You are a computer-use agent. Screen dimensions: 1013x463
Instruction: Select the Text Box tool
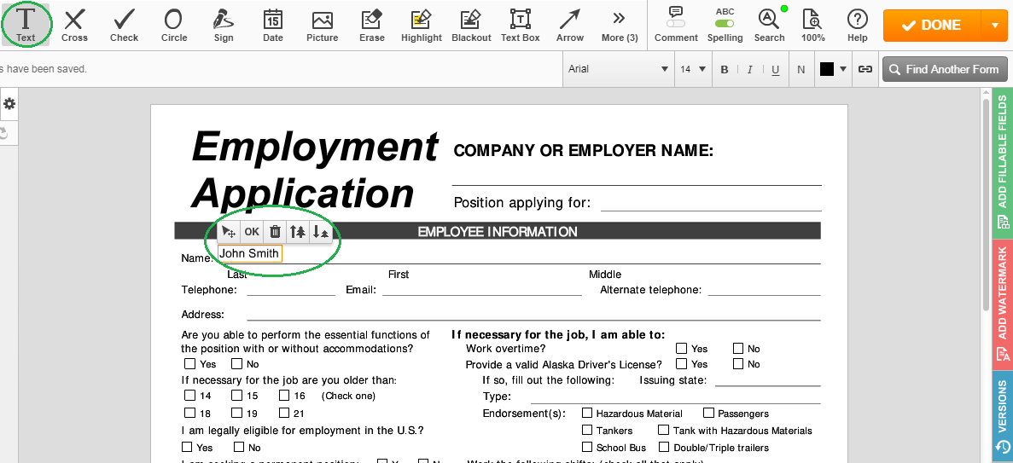pos(520,26)
